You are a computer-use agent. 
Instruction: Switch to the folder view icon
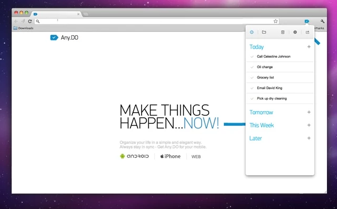[264, 32]
